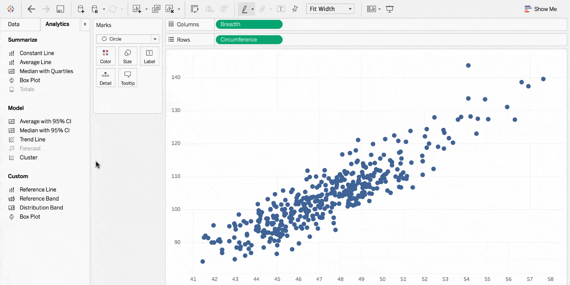Expand the Circle mark type dropdown
The height and width of the screenshot is (285, 570).
click(x=155, y=39)
